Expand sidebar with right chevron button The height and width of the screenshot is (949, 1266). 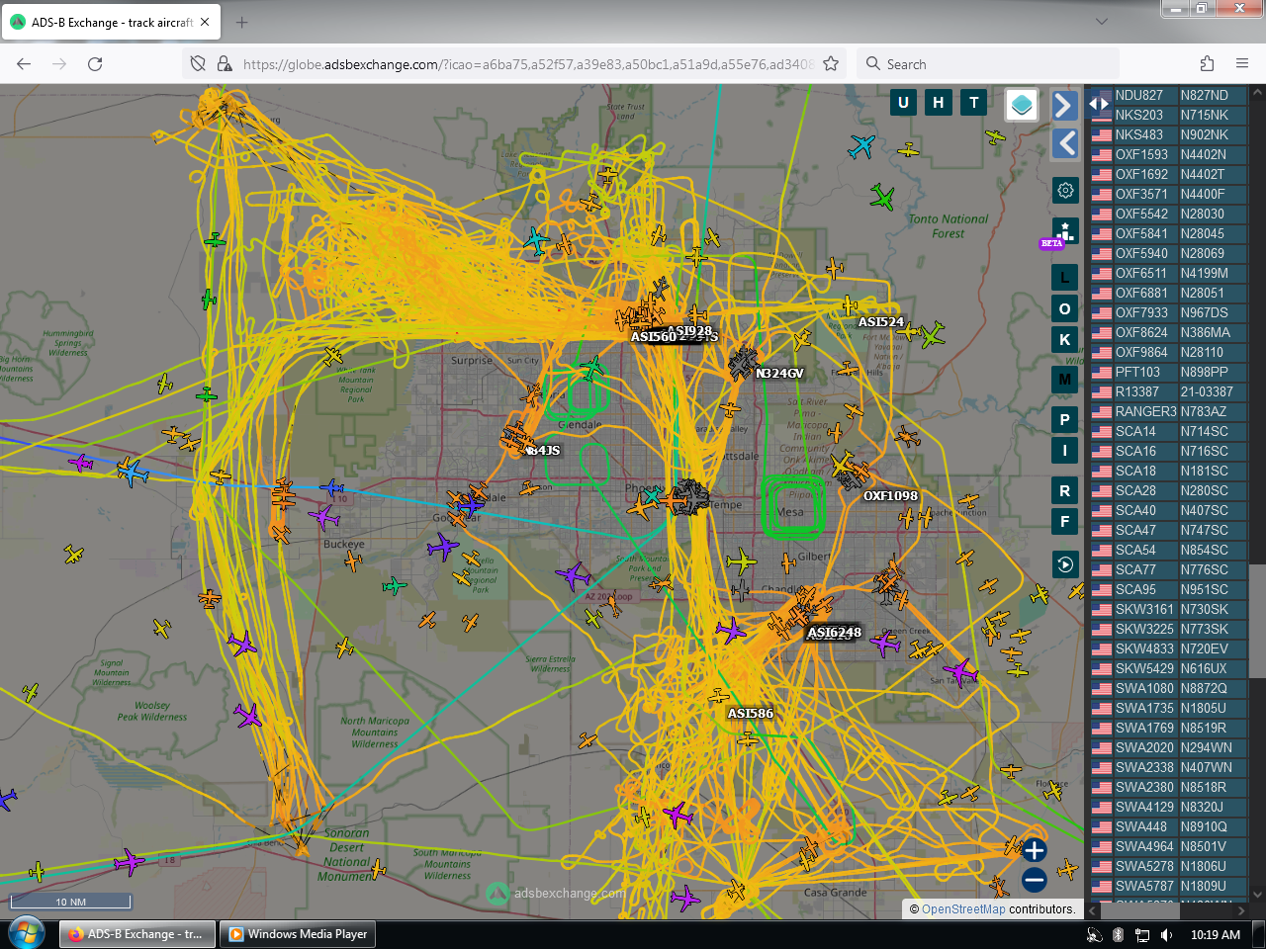click(x=1063, y=105)
